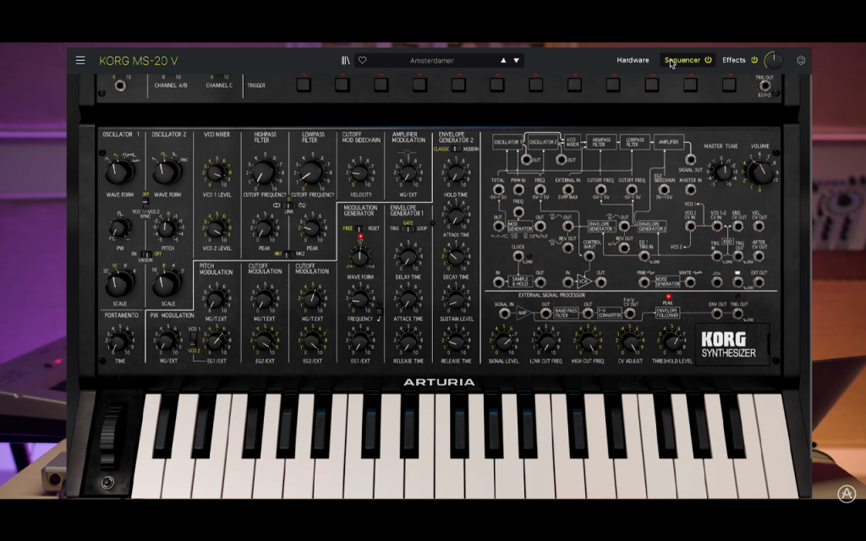Click the Lowpass Filter Cutoff Frequency knob

[311, 172]
